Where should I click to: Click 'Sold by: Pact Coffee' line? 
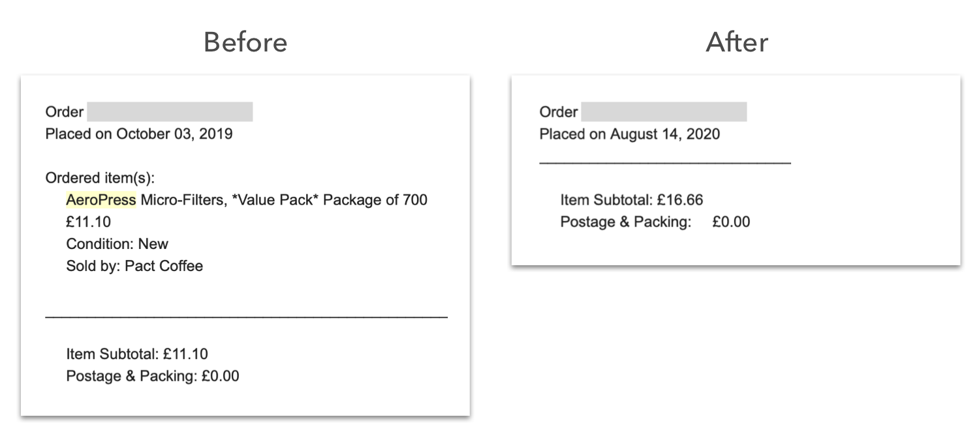pyautogui.click(x=134, y=266)
